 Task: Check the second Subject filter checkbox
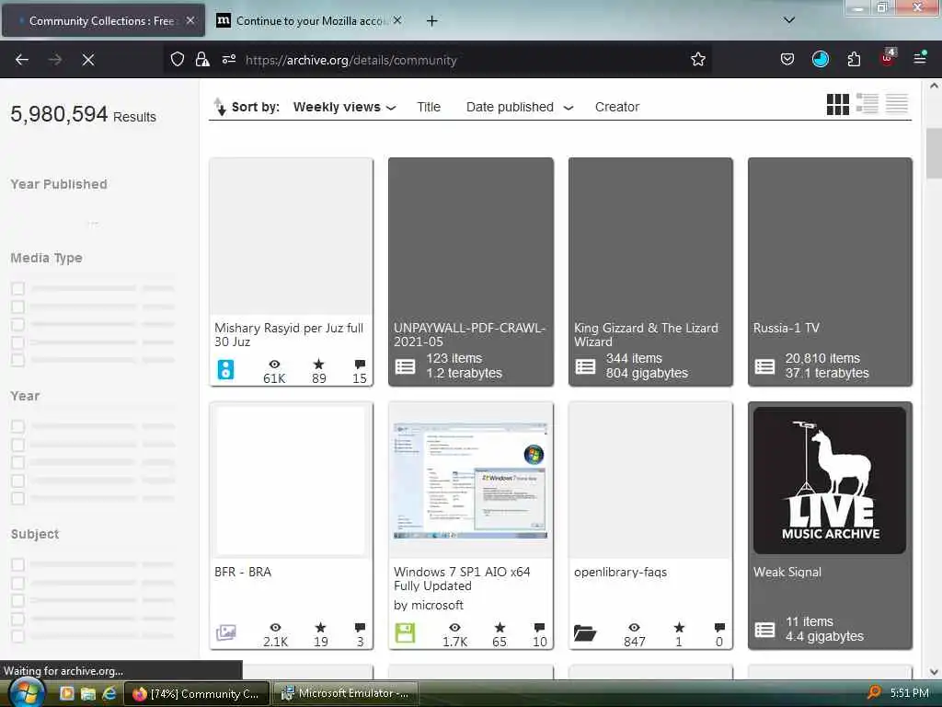18,583
